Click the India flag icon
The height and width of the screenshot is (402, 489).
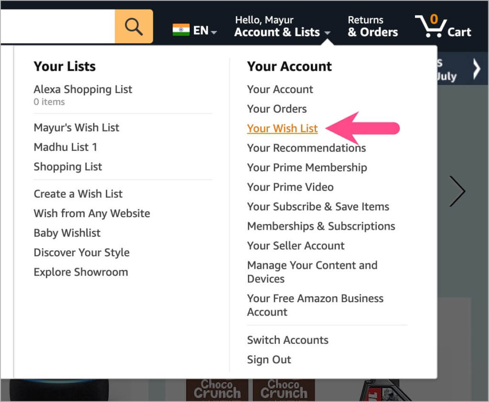pos(182,29)
